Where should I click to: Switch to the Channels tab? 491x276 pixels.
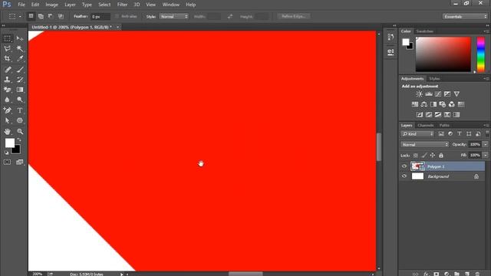click(426, 125)
